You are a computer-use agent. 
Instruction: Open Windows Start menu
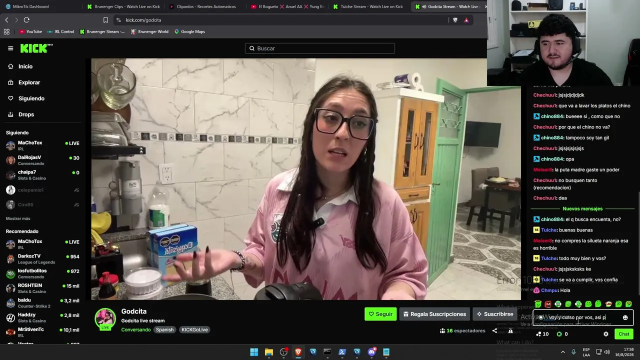pyautogui.click(x=254, y=352)
